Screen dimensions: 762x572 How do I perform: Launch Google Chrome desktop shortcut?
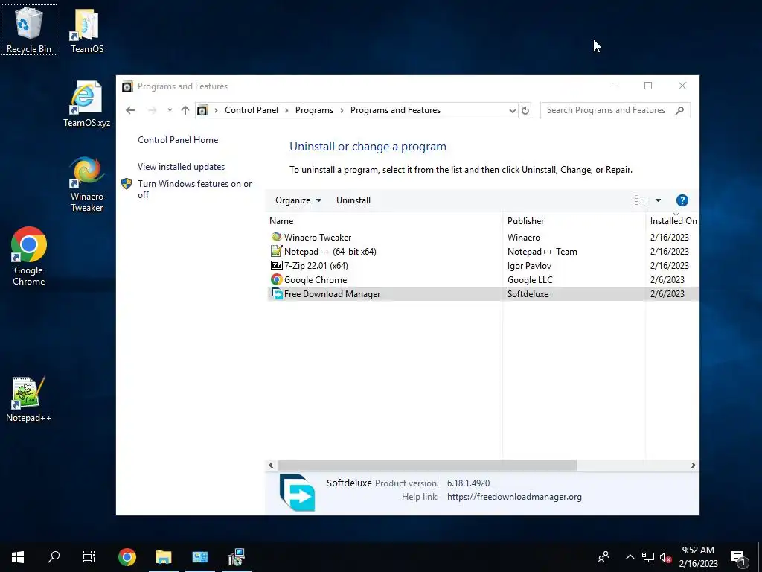tap(29, 256)
